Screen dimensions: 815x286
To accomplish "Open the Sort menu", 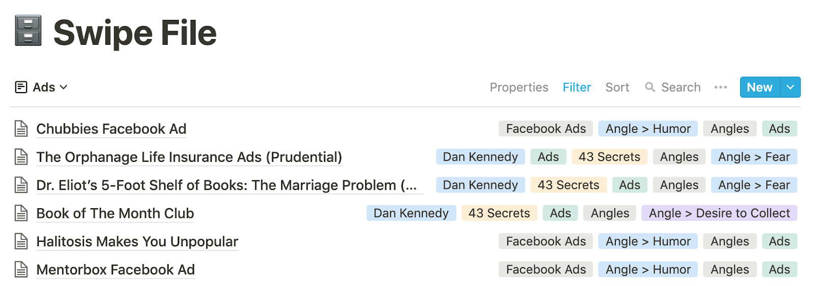I will [x=617, y=88].
